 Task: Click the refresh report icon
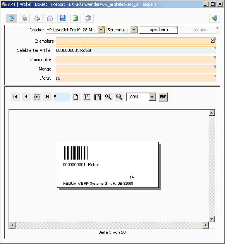coord(12,18)
